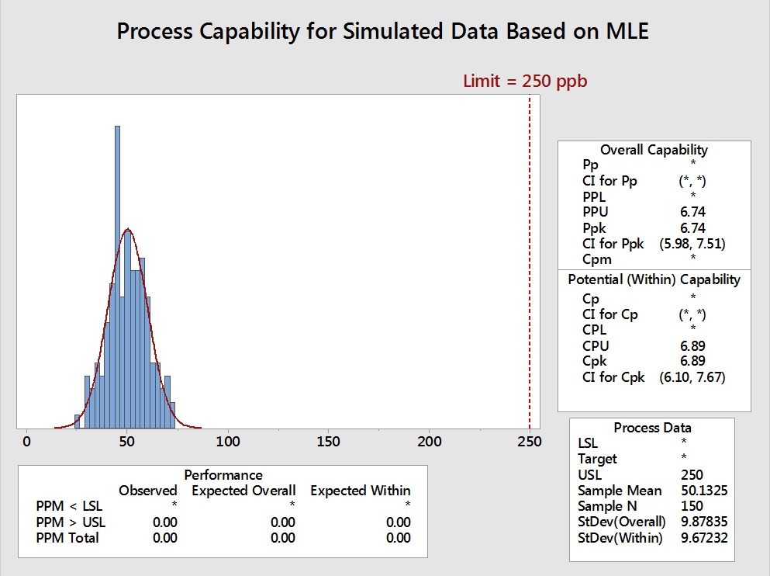Click the StDev(Within) value 9.67232
The height and width of the screenshot is (576, 770).
(x=705, y=537)
